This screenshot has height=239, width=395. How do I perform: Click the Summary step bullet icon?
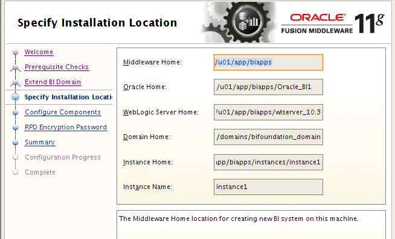pos(15,142)
